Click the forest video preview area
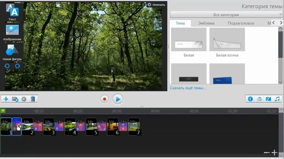This screenshot has height=159, width=284. pyautogui.click(x=83, y=46)
